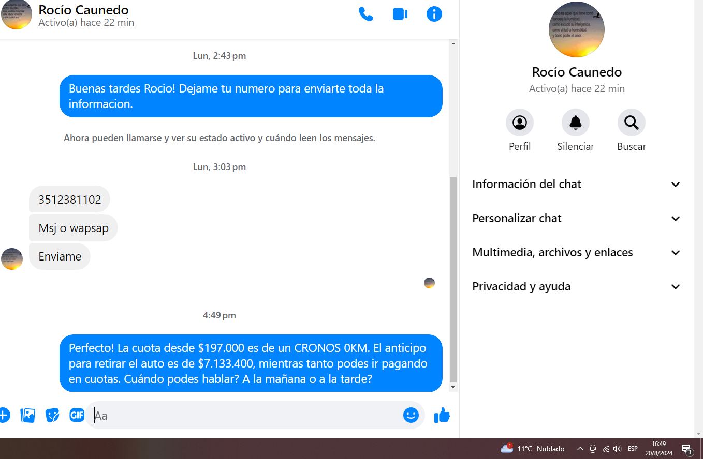703x459 pixels.
Task: Expand Información del chat section
Action: pos(576,185)
